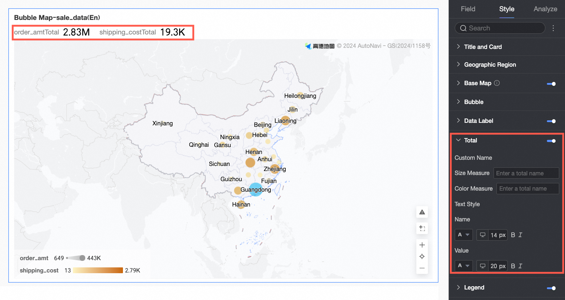Toggle bold for Name text style
565x300 pixels.
[513, 235]
